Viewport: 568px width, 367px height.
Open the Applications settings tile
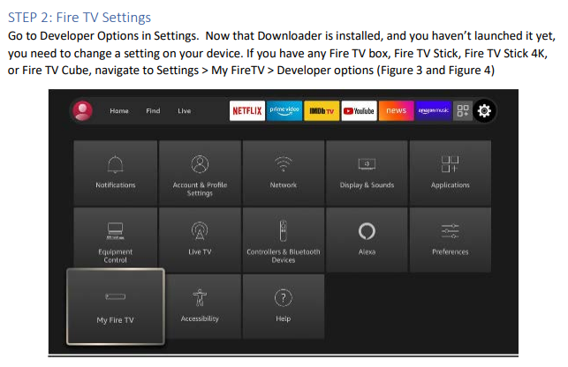(x=451, y=173)
